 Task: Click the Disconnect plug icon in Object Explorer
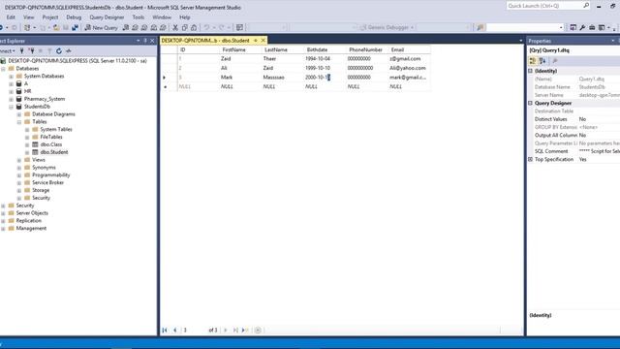[31, 51]
